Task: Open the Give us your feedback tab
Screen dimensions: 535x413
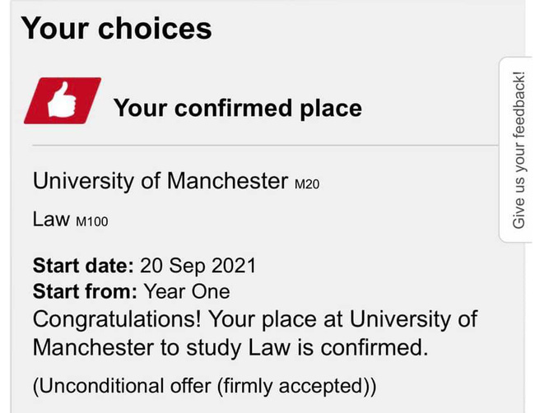Action: pos(519,150)
